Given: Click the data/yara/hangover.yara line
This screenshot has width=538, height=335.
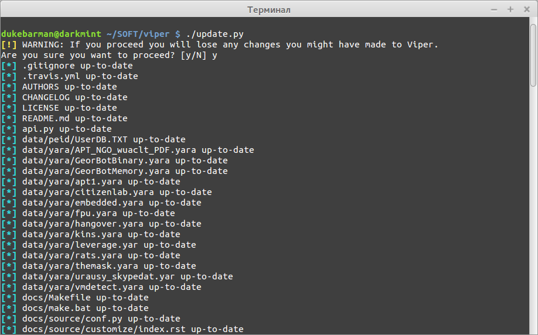Looking at the screenshot, I should [112, 224].
